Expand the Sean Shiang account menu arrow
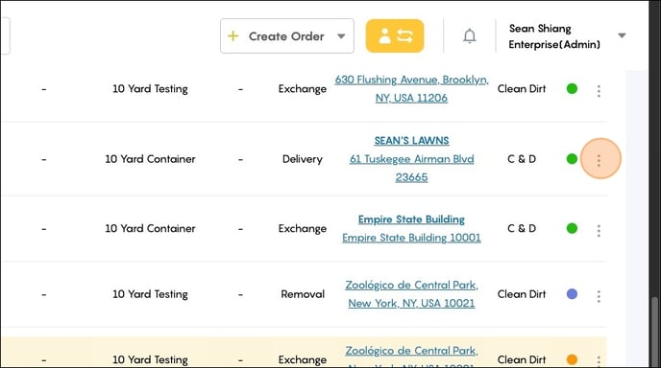The height and width of the screenshot is (368, 661). (x=622, y=35)
